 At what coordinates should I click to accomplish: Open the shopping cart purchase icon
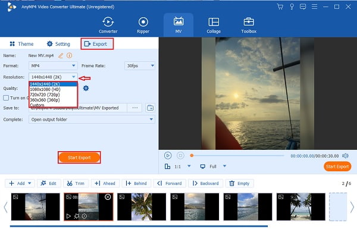click(280, 7)
